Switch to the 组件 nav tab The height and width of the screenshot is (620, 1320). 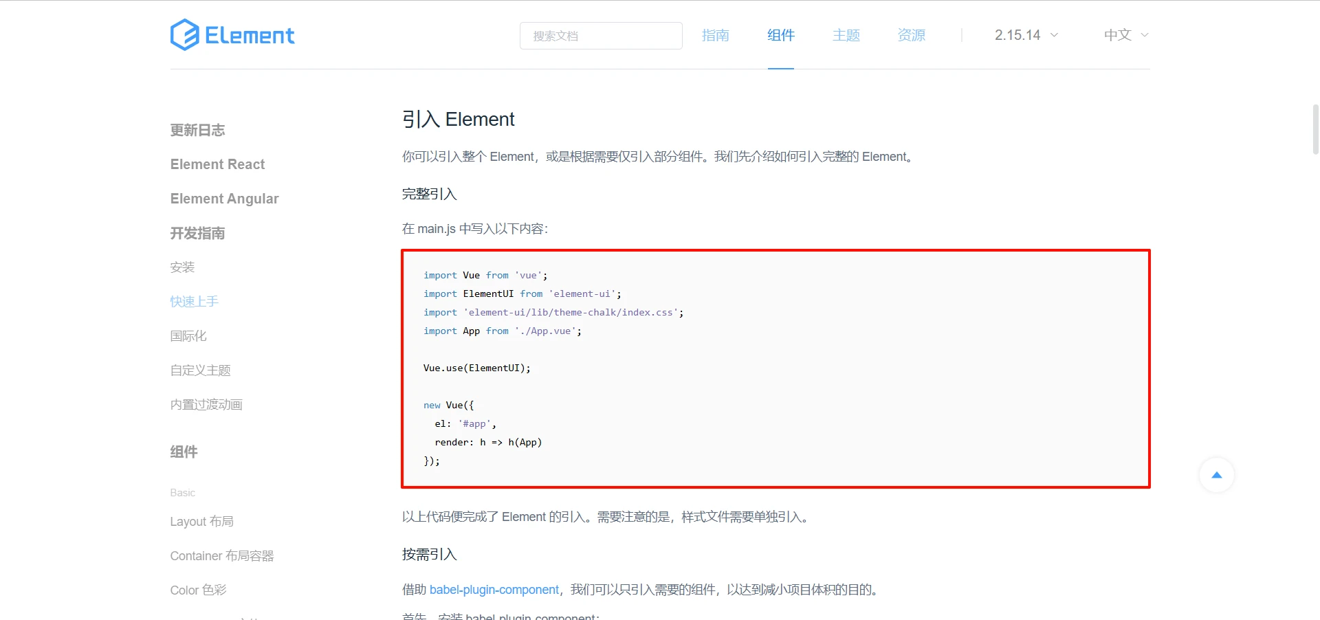click(780, 35)
